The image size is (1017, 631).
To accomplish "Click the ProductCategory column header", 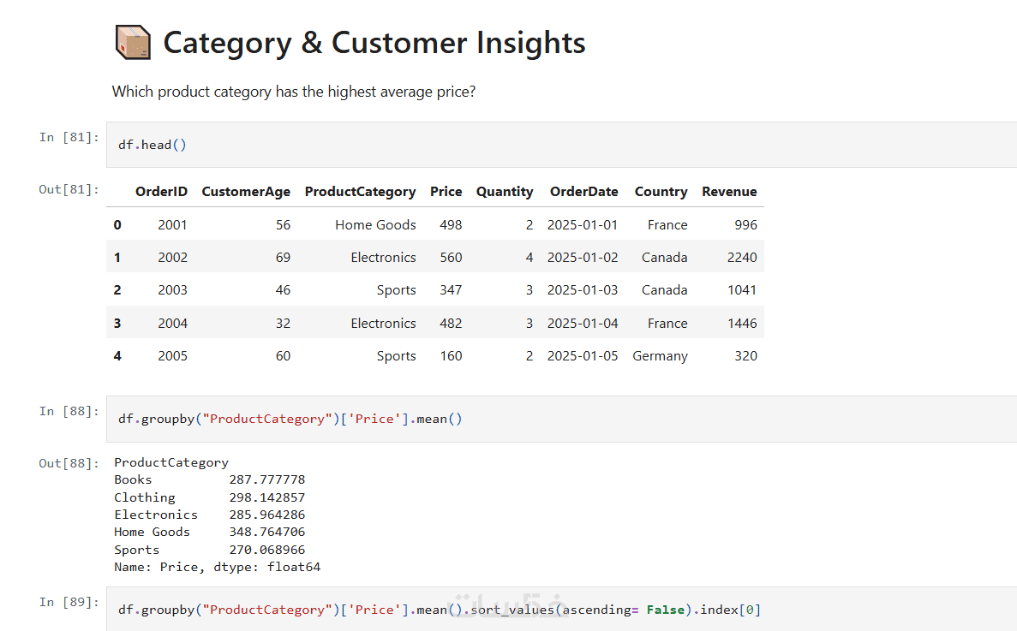I will pos(360,192).
